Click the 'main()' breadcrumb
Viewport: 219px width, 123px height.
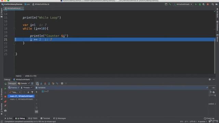click(x=18, y=76)
